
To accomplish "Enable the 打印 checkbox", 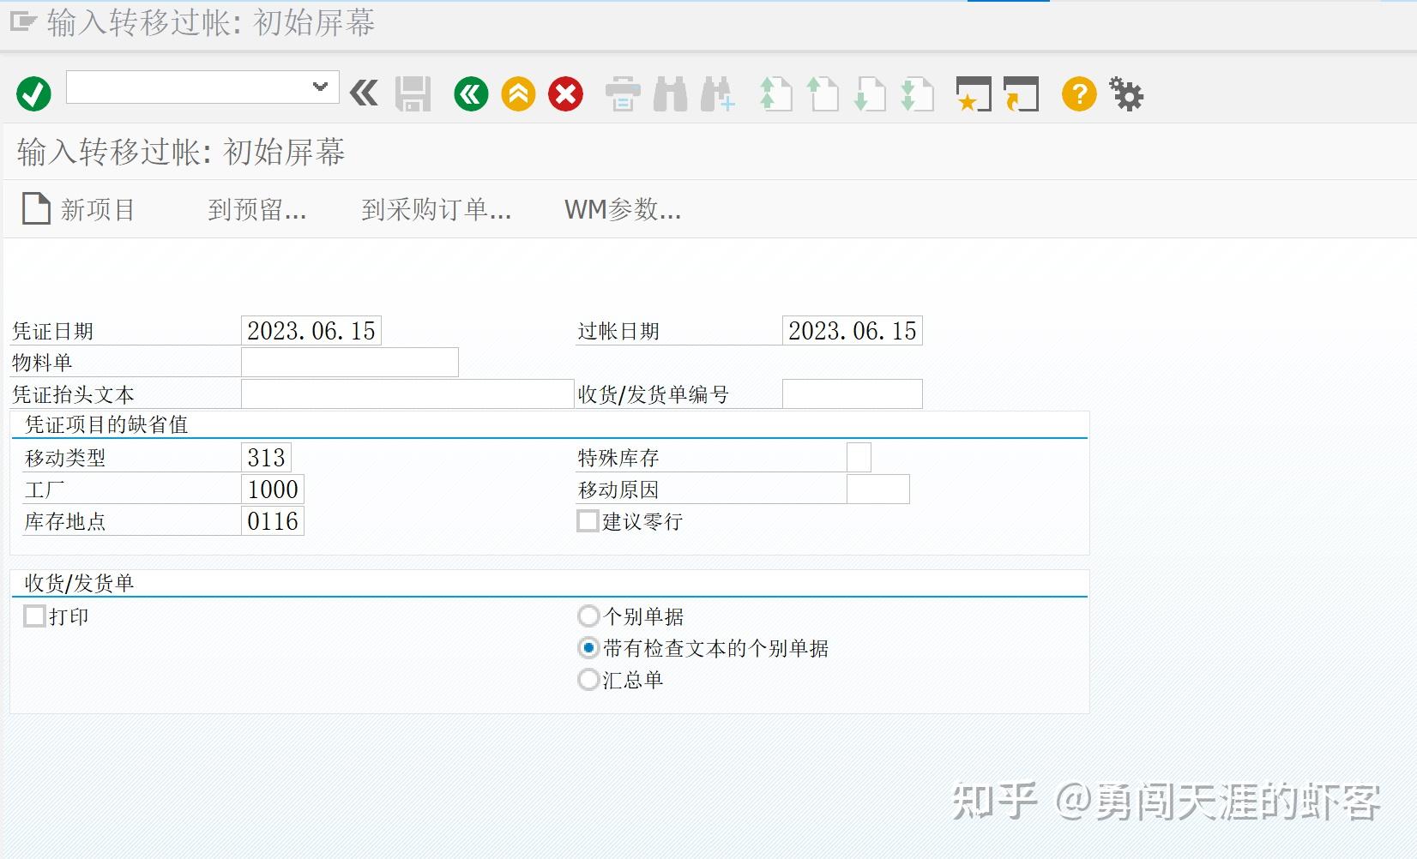I will pyautogui.click(x=34, y=616).
